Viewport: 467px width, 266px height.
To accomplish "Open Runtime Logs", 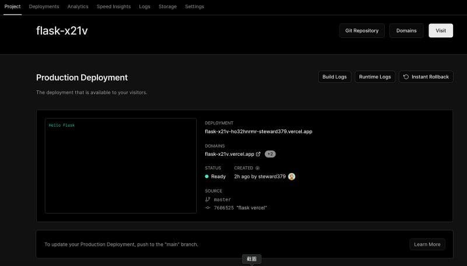I will click(x=375, y=77).
